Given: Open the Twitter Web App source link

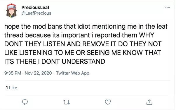Looking at the screenshot, I should [x=73, y=73].
